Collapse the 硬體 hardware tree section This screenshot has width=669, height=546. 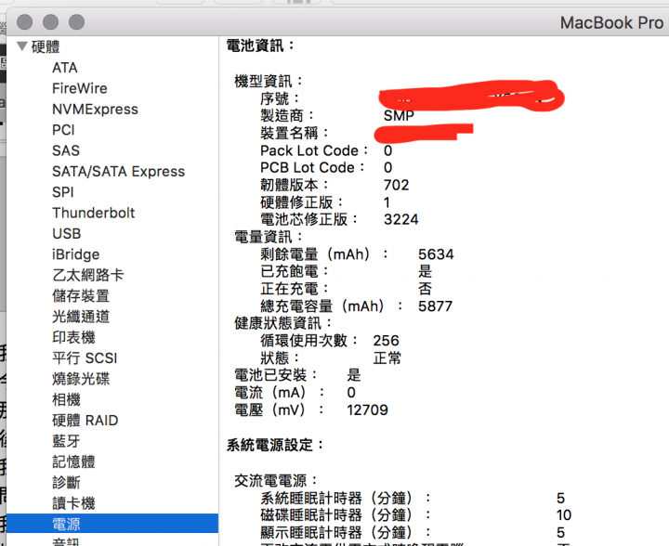[x=22, y=46]
